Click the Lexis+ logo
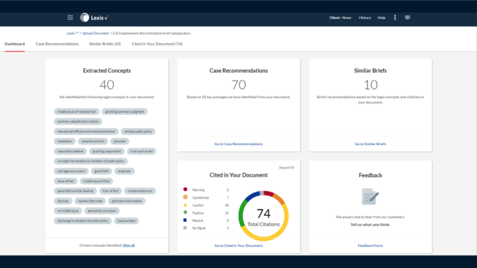The height and width of the screenshot is (268, 477). tap(94, 18)
